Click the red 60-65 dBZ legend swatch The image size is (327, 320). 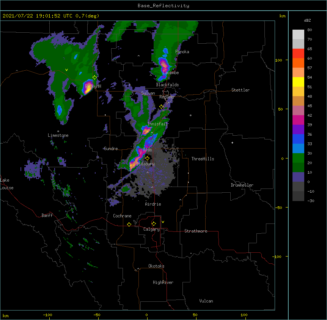[x=298, y=53]
